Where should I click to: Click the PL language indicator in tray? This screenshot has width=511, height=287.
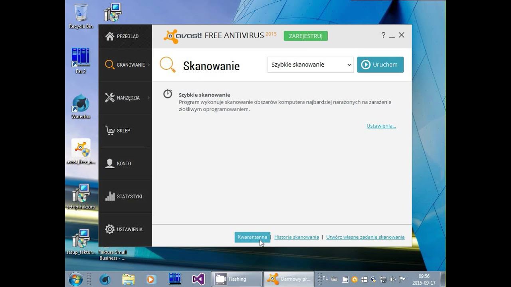[325, 278]
